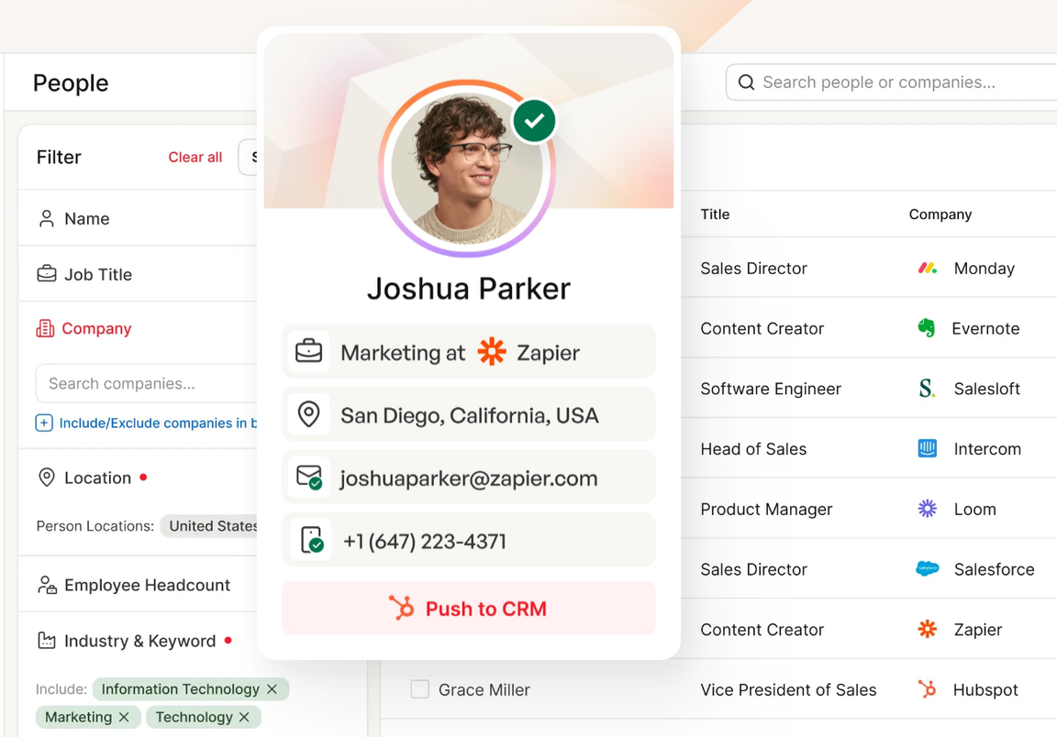Click the Search companies input field
The image size is (1057, 737).
coord(146,383)
